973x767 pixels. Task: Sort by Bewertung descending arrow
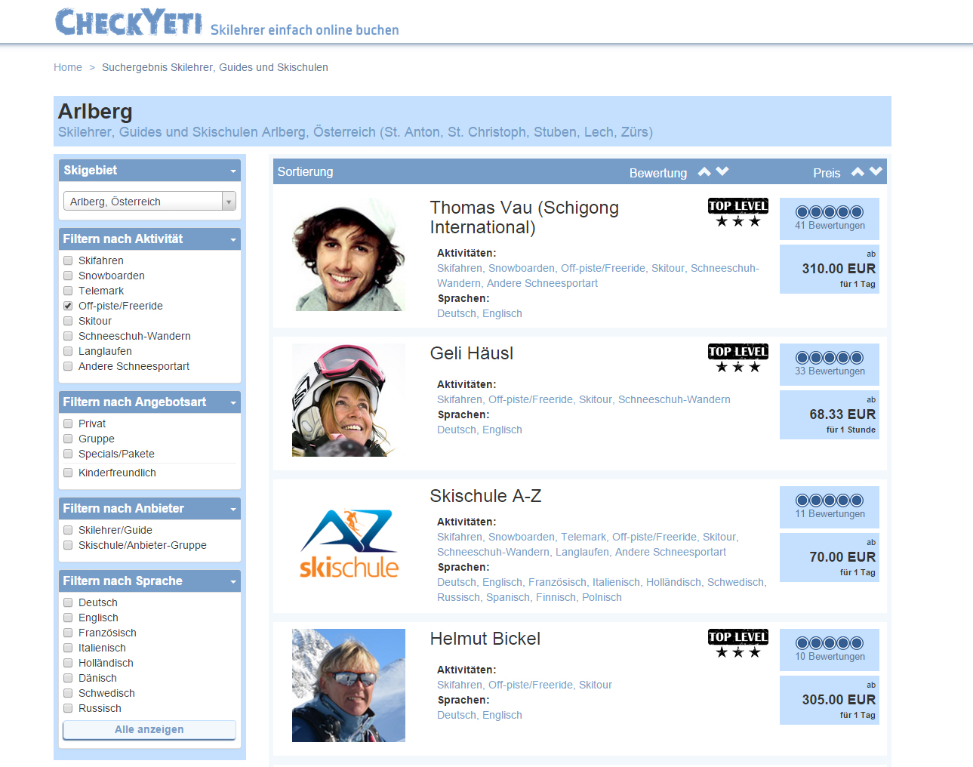tap(722, 172)
